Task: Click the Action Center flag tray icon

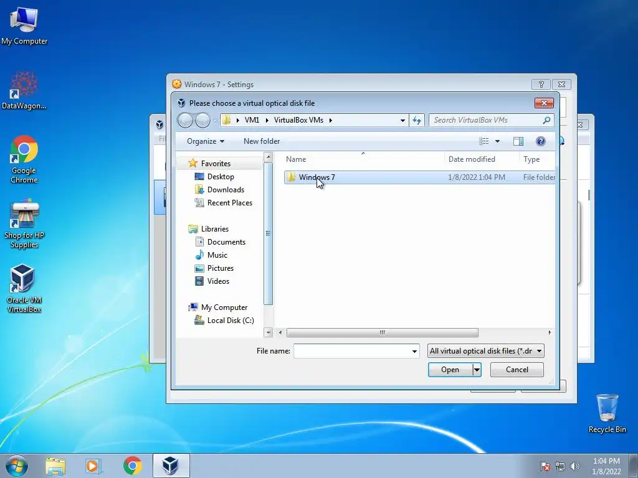Action: pos(545,467)
